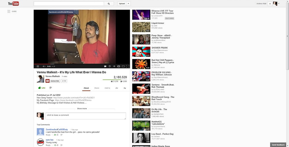Screen dimensions: 289x147
Task: Open Red Hot Chili Peppers Snow thumbnail
Action: click(x=141, y=64)
